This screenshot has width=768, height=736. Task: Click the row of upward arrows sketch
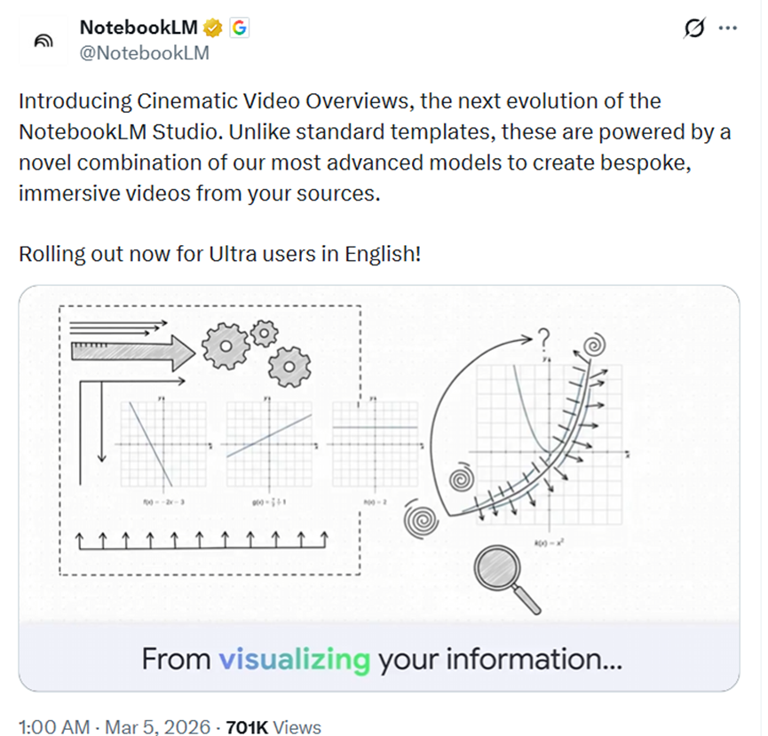click(x=202, y=539)
